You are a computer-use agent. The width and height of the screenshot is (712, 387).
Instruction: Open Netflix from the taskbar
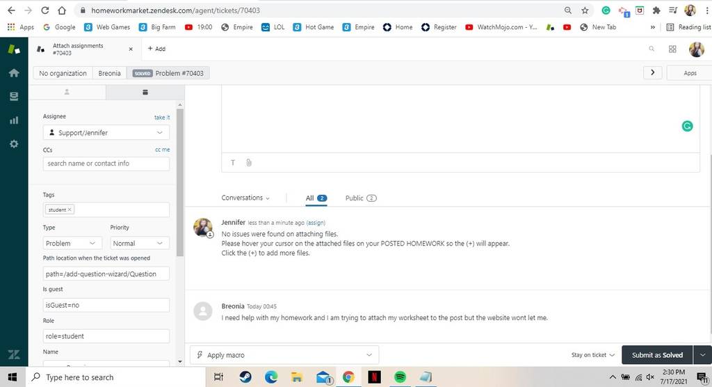(x=374, y=377)
